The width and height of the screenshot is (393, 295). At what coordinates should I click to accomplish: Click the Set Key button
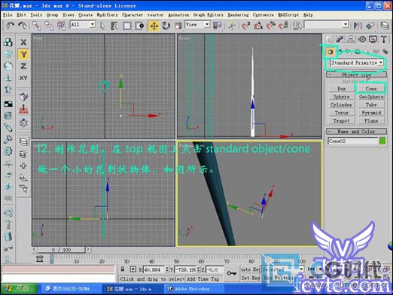pyautogui.click(x=250, y=278)
